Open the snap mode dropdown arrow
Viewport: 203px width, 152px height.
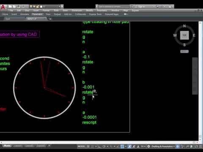tap(96, 147)
